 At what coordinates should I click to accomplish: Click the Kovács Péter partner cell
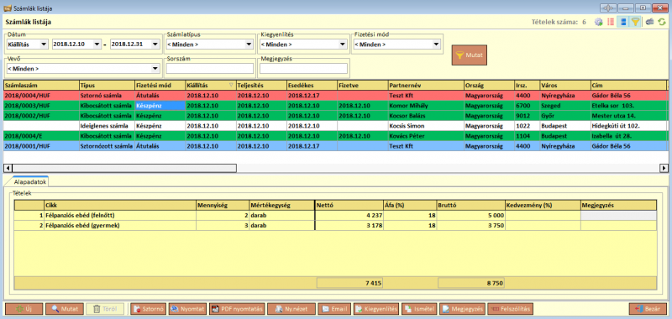click(426, 136)
